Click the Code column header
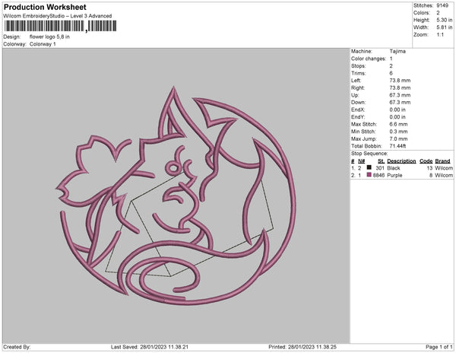The width and height of the screenshot is (456, 353). point(426,161)
